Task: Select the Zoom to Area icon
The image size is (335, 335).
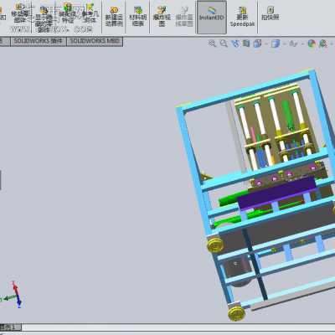Action: [x=224, y=44]
